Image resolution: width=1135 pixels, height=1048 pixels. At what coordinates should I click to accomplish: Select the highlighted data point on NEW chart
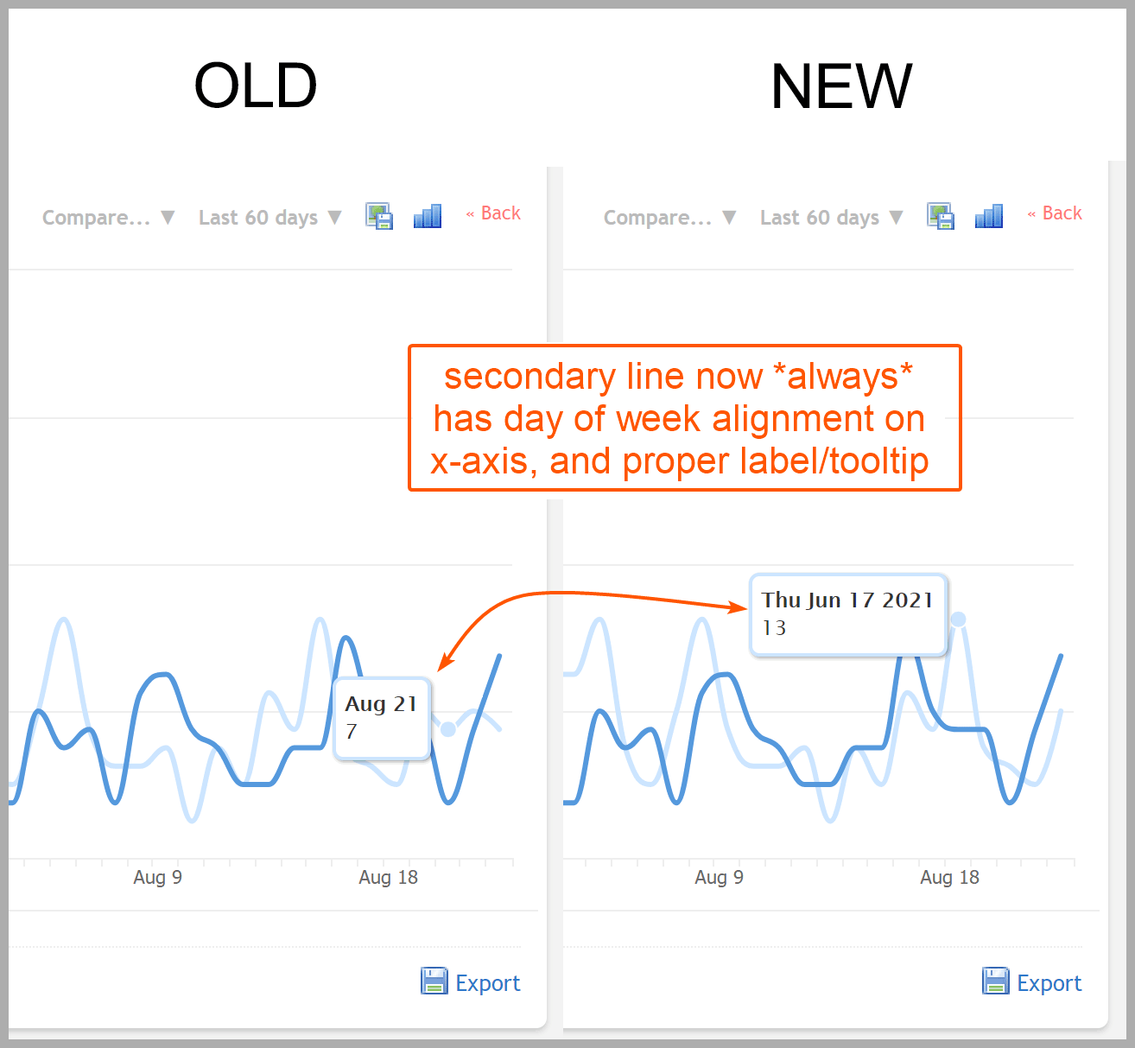click(x=958, y=619)
